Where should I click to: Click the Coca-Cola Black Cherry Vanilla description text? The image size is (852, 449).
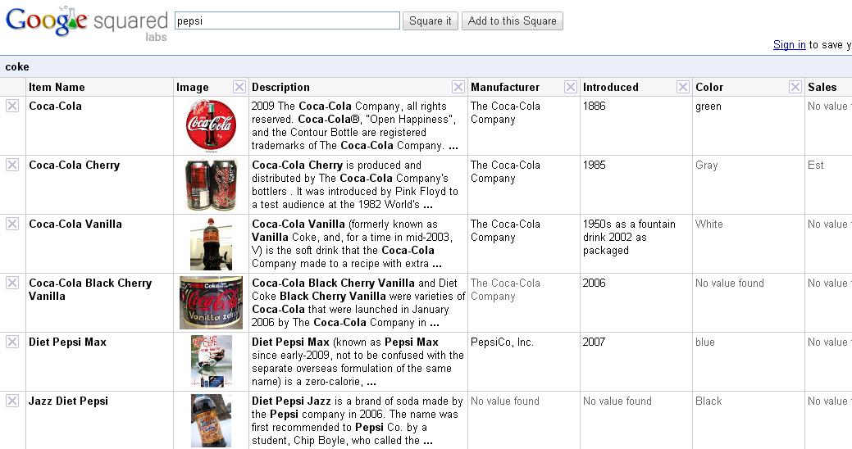click(358, 303)
